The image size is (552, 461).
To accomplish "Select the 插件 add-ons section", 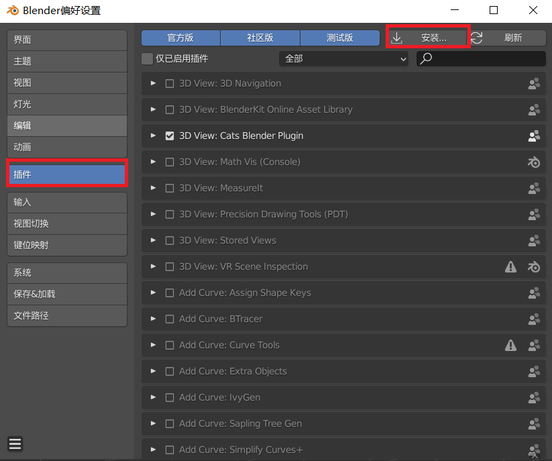I will click(67, 174).
